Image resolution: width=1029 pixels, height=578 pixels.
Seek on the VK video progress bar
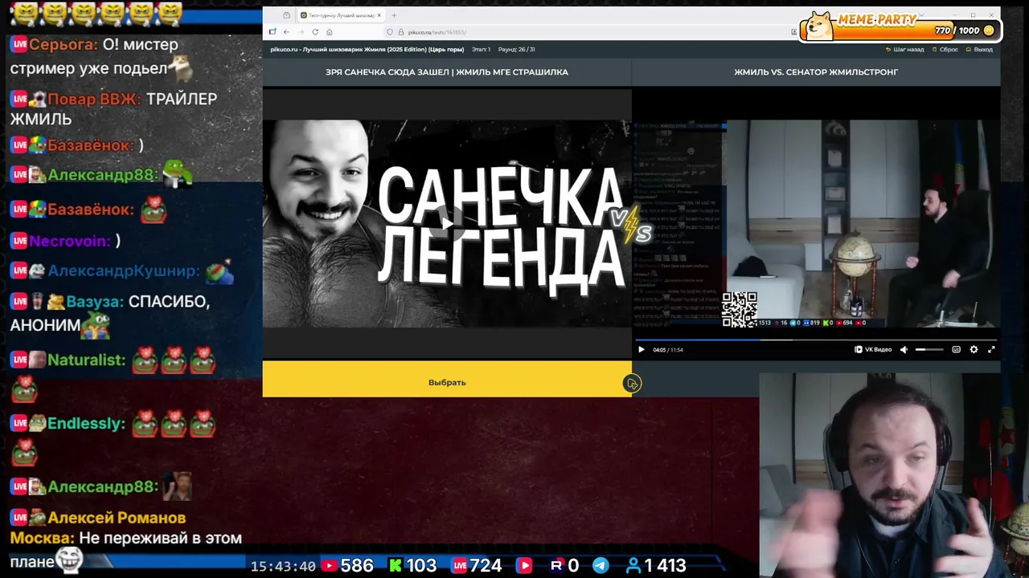click(816, 340)
